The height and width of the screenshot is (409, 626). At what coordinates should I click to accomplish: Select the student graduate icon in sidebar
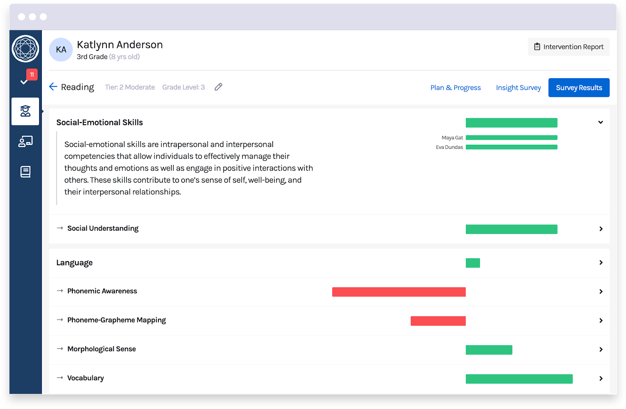[x=25, y=111]
